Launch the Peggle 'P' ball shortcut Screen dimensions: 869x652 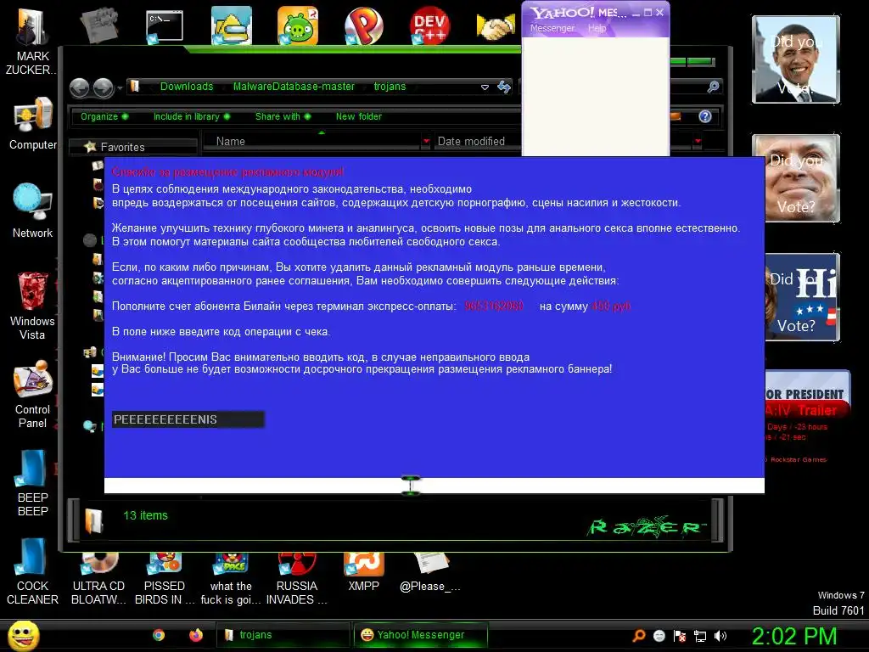pyautogui.click(x=363, y=25)
